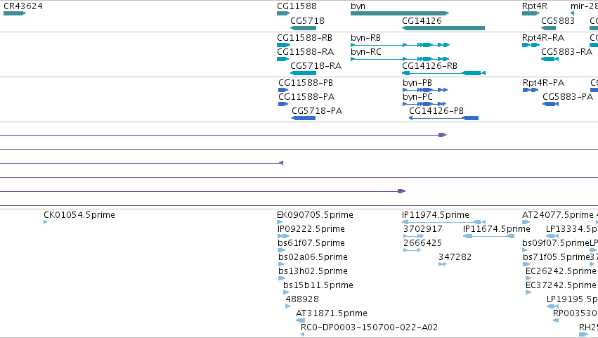Click the CG5883 gene label

point(558,21)
